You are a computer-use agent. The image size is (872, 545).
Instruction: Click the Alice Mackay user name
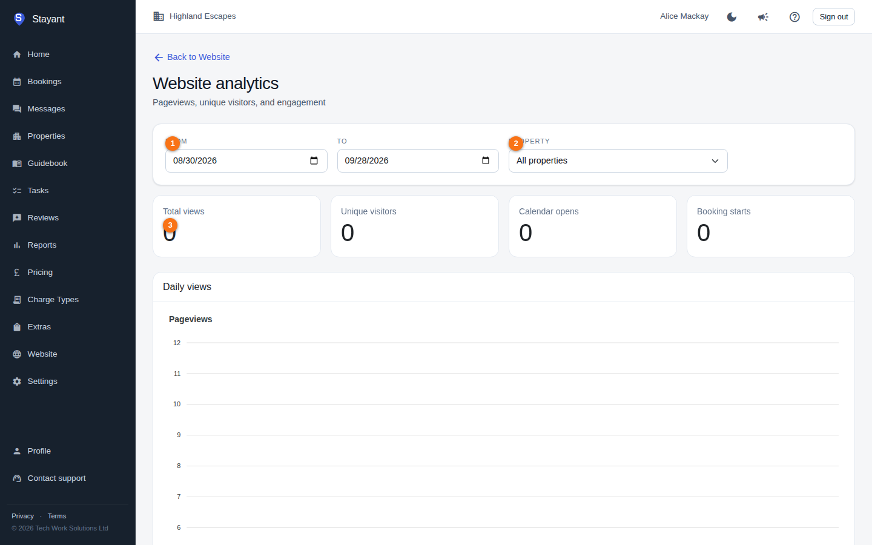tap(684, 16)
